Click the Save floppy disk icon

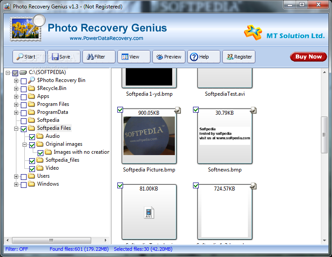(55, 57)
